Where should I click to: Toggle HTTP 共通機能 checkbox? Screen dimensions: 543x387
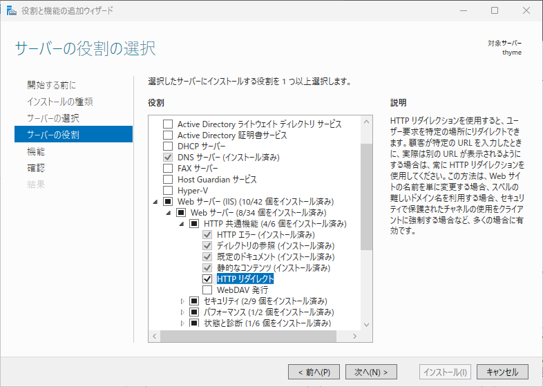(194, 224)
